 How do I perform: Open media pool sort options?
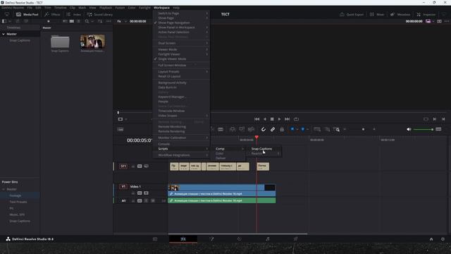click(100, 21)
